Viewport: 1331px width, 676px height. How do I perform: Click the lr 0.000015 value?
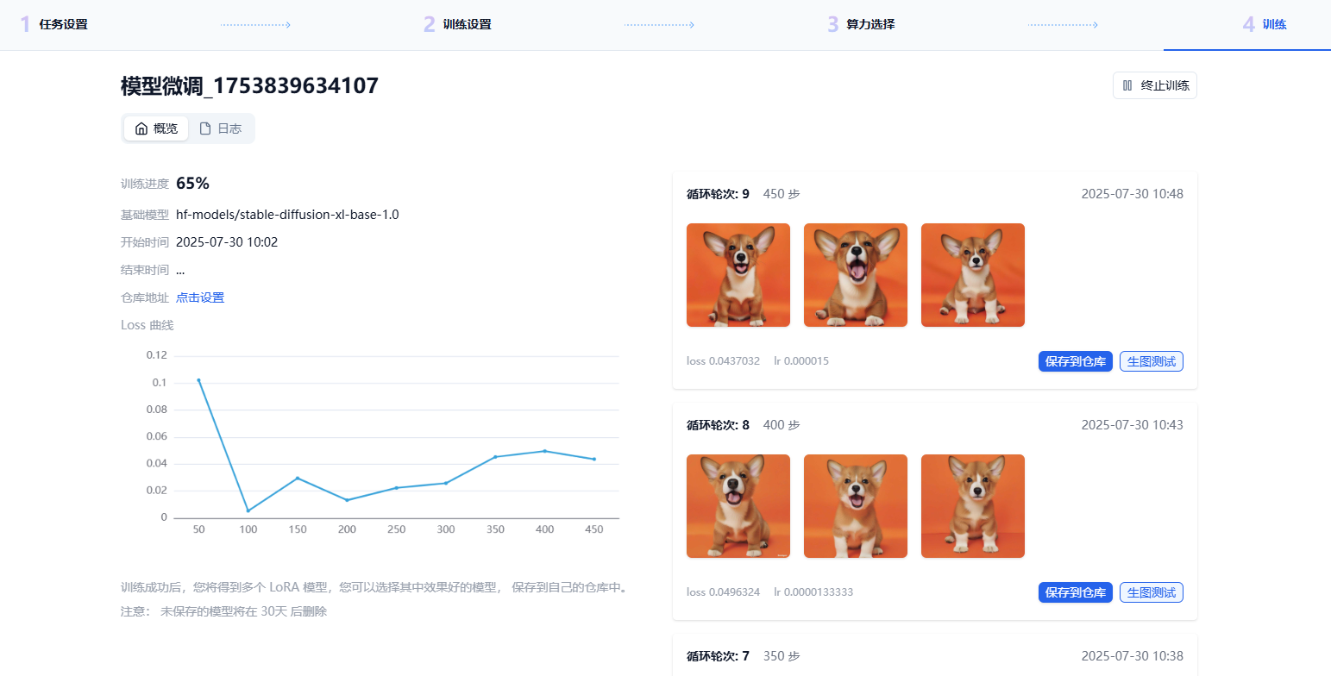tap(801, 361)
